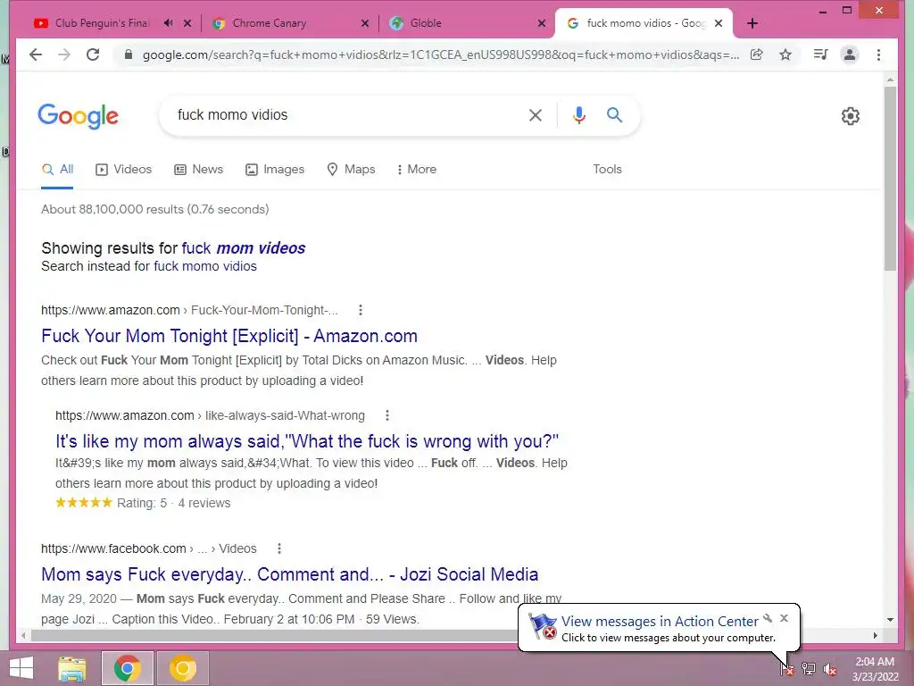Click the vertical scrollbar thumb

(x=890, y=179)
